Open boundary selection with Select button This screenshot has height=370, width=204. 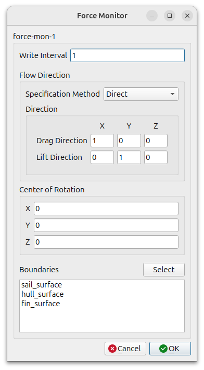[164, 270]
